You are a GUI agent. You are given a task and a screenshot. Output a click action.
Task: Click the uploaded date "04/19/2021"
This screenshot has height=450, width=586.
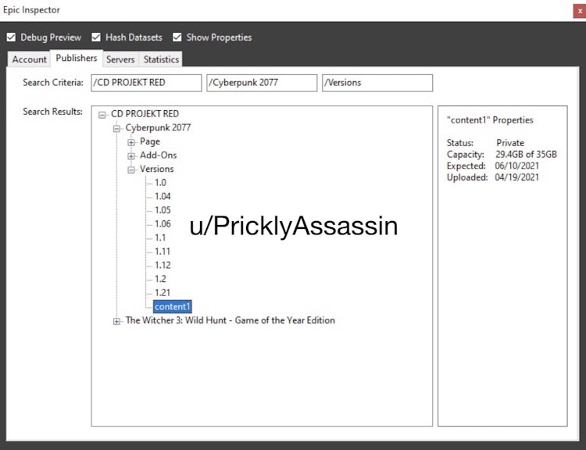click(517, 177)
